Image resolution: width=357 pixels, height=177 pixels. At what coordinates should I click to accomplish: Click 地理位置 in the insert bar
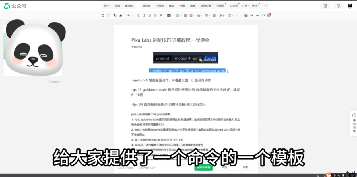(206, 6)
